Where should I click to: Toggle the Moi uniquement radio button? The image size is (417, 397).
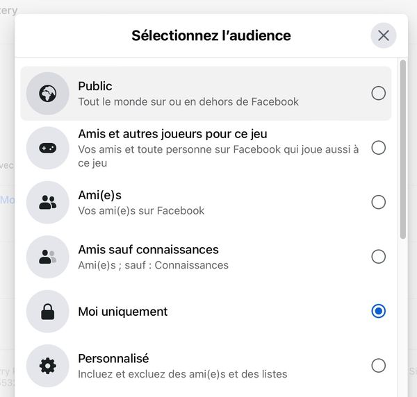click(379, 311)
